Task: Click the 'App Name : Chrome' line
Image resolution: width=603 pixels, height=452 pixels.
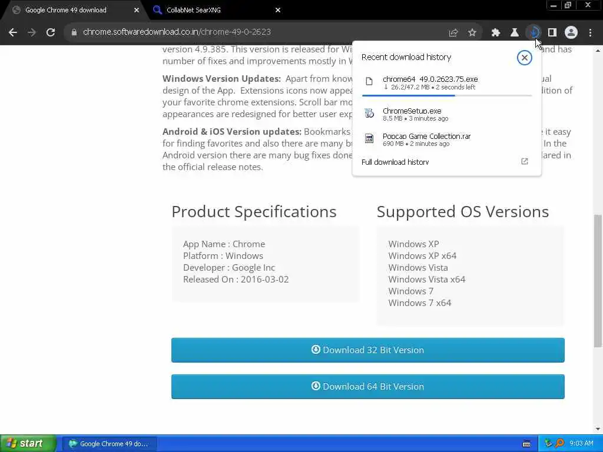Action: (224, 244)
